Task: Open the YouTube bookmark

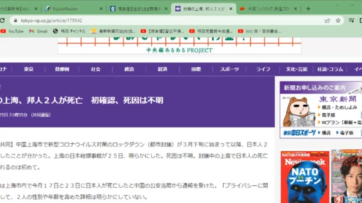Action: click(x=12, y=31)
